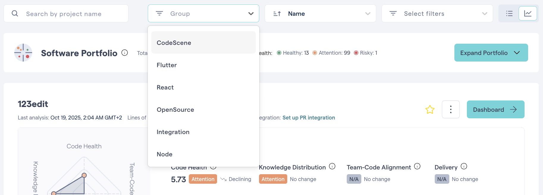The width and height of the screenshot is (543, 195).
Task: Click the Software Portfolio logo icon
Action: click(23, 53)
